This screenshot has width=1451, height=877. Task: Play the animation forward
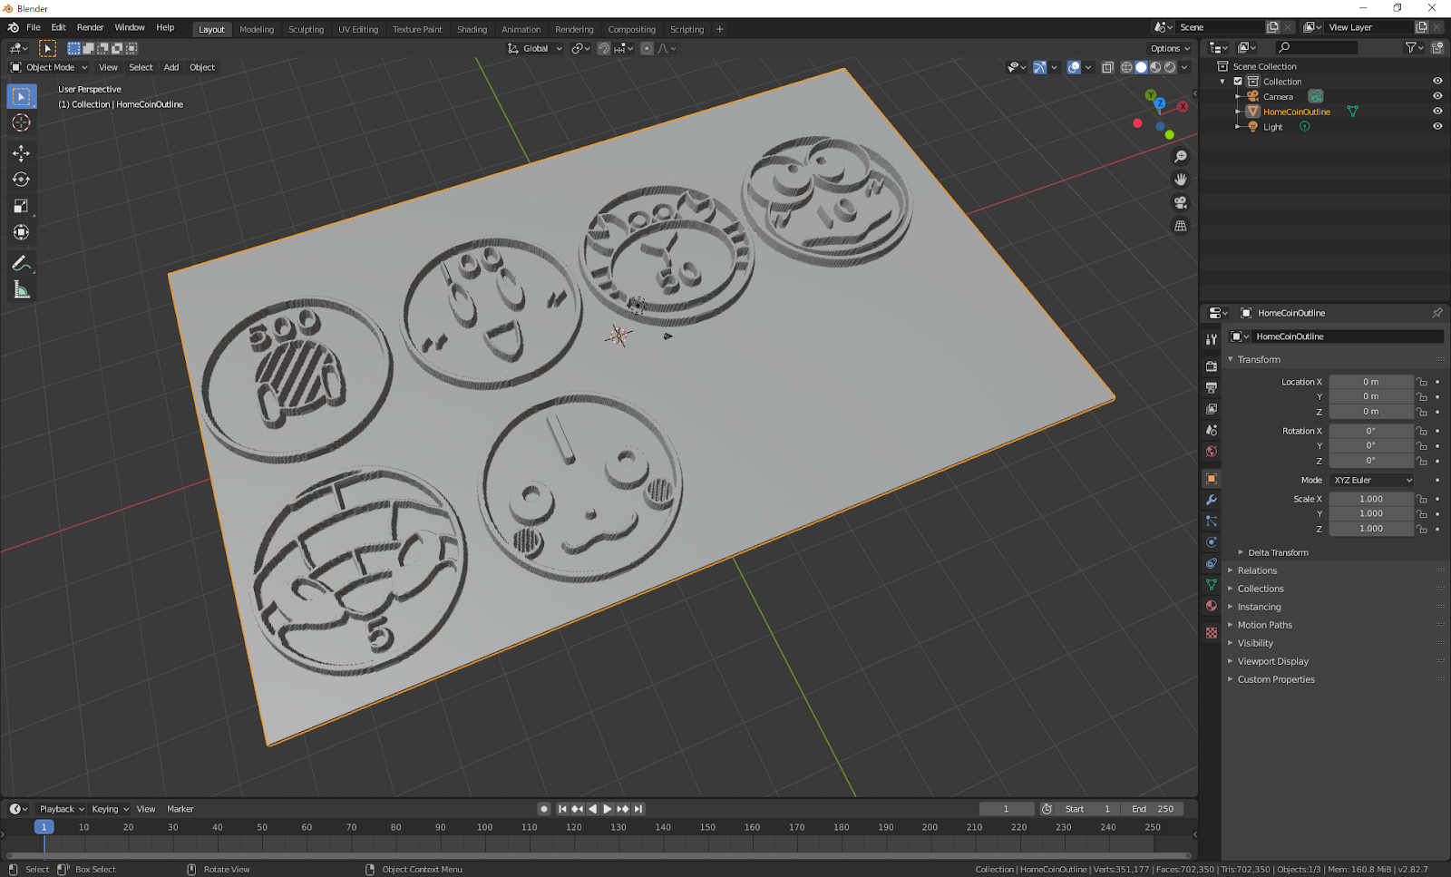click(x=608, y=809)
